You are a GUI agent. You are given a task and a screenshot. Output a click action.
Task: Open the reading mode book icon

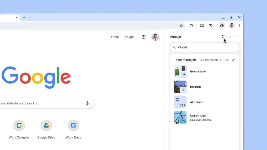(202, 26)
